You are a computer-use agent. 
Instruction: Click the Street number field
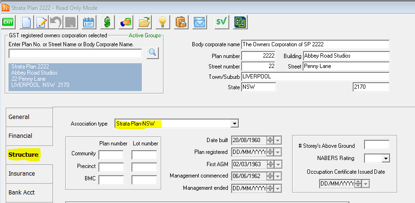259,66
